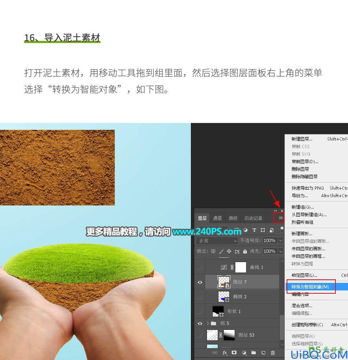Viewport: 348px width, 360px height.
Task: Click new fill or adjustment layer icon
Action: coord(244,352)
